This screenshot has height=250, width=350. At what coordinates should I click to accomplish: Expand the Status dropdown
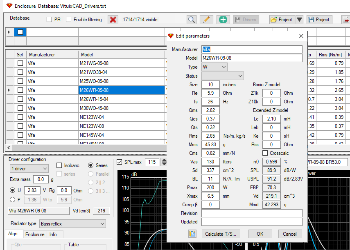[223, 76]
